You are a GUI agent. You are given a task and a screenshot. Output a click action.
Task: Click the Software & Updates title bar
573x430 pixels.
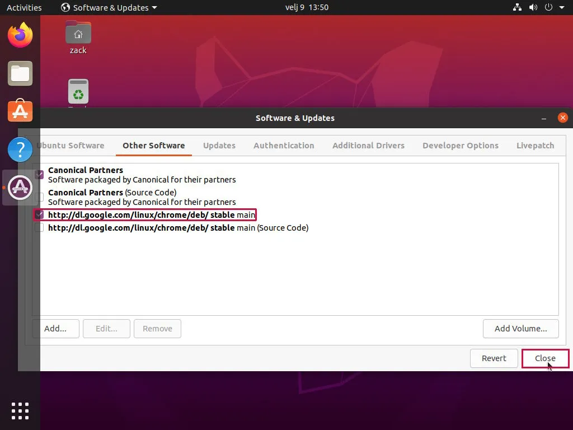pos(295,118)
